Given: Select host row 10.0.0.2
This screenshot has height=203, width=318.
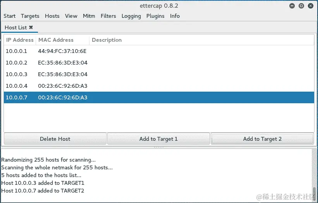Looking at the screenshot, I should 159,63.
